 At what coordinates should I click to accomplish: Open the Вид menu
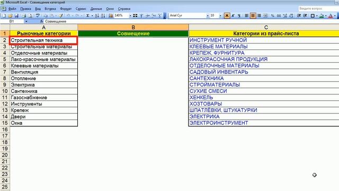tap(38, 9)
